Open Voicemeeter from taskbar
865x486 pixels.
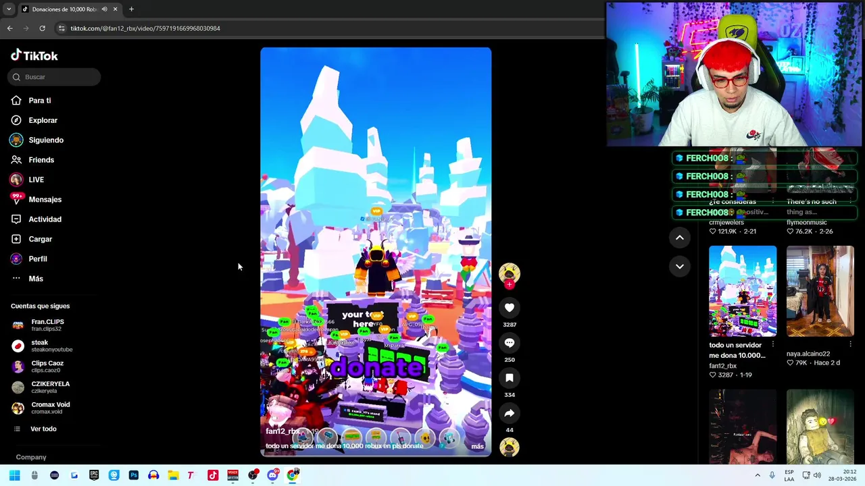tap(232, 475)
